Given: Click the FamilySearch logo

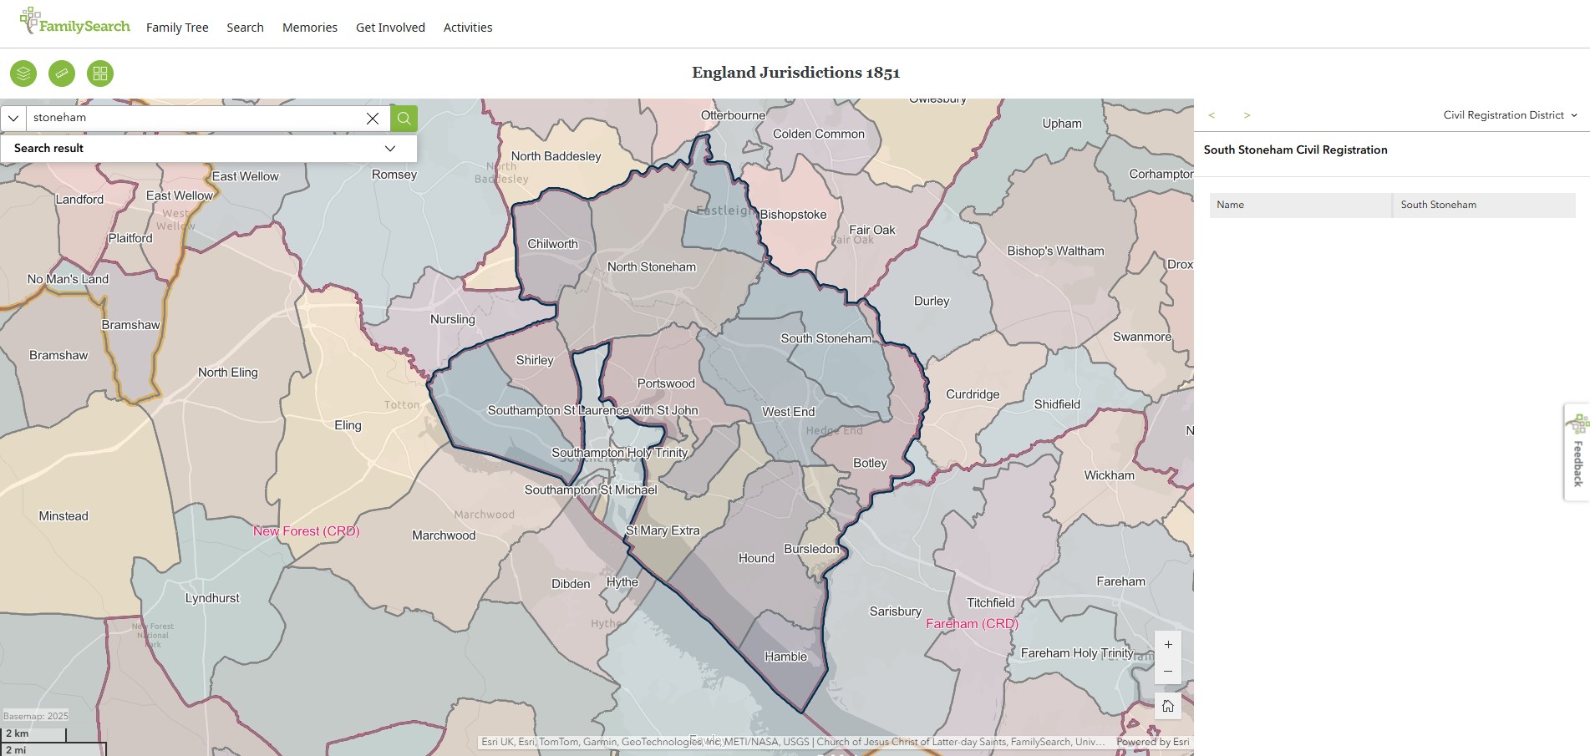Looking at the screenshot, I should click(x=75, y=23).
